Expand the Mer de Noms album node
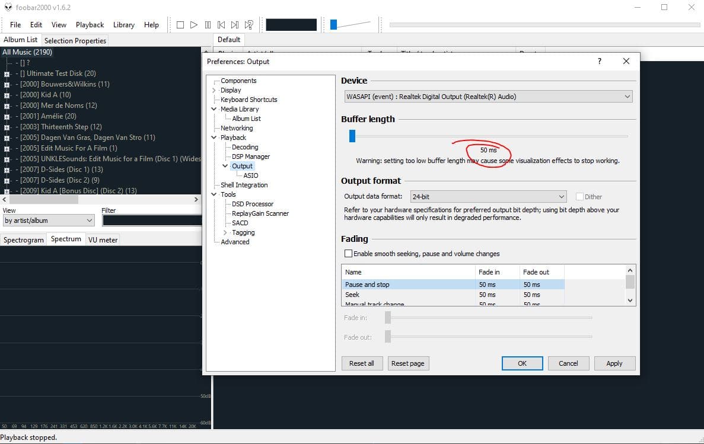The height and width of the screenshot is (444, 704). click(7, 106)
